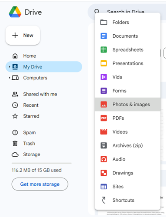Click Get more storage button
Screen dimensions: 166x217
click(40, 184)
